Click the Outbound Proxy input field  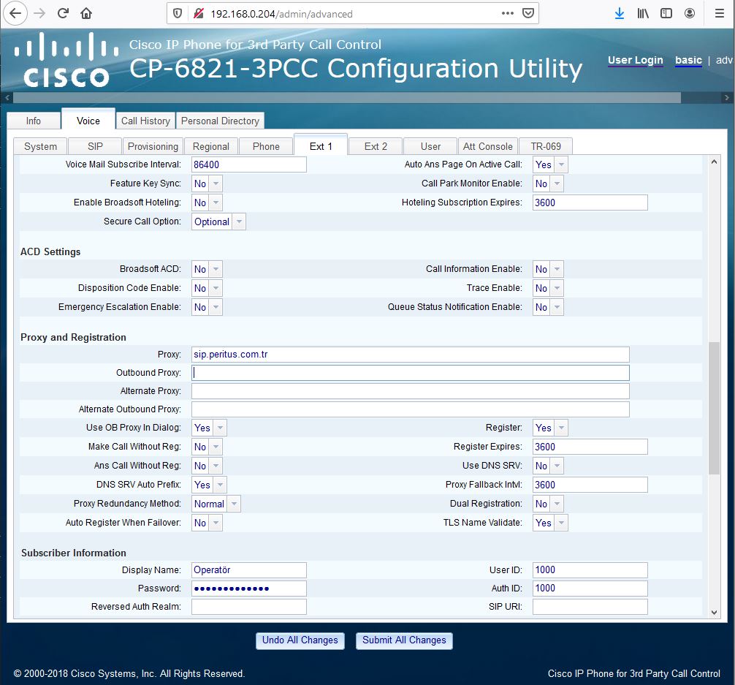[x=410, y=373]
